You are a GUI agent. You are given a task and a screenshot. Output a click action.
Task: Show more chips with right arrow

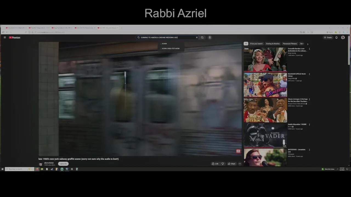(307, 44)
